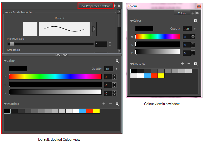Open Swatches menu icon in floating window

pyautogui.click(x=196, y=64)
